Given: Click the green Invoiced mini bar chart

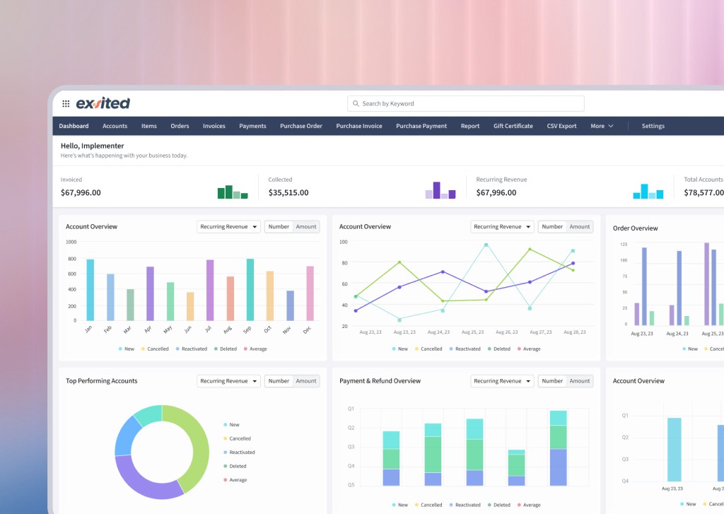Looking at the screenshot, I should pyautogui.click(x=233, y=192).
